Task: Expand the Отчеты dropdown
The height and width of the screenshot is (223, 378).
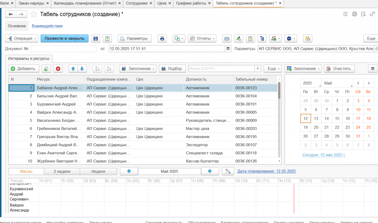Action: tap(202, 38)
